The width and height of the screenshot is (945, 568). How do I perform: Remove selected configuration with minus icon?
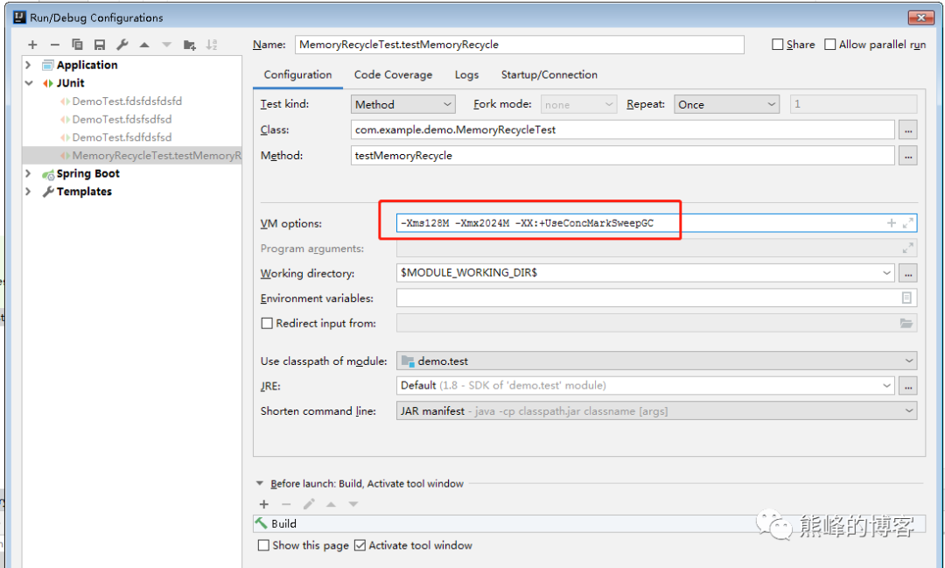55,45
